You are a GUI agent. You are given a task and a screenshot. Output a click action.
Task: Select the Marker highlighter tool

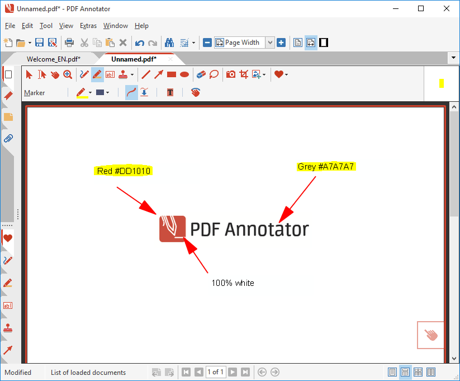click(97, 74)
